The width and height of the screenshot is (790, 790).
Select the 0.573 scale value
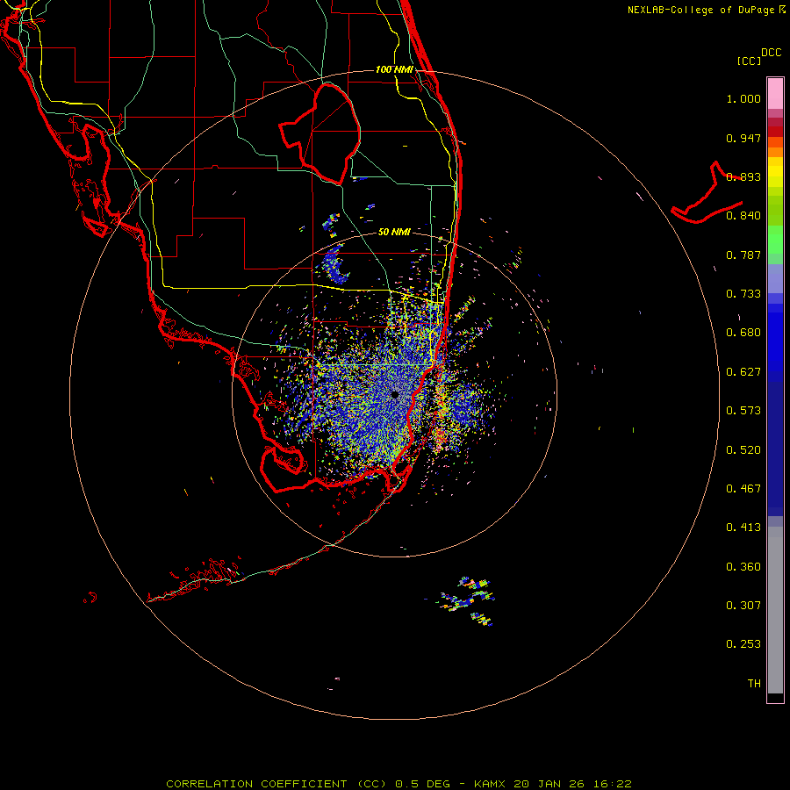tap(743, 411)
